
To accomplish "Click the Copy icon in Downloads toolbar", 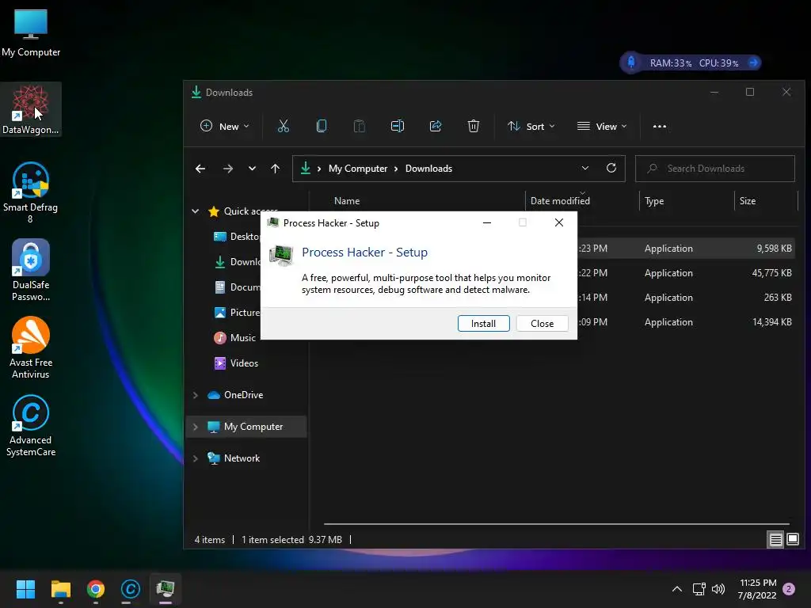I will coord(322,126).
